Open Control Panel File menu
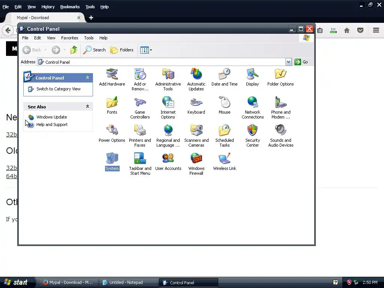Image resolution: width=384 pixels, height=288 pixels. click(x=25, y=38)
